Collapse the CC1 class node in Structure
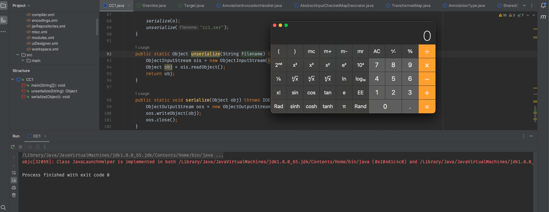The height and width of the screenshot is (212, 549). 13,79
